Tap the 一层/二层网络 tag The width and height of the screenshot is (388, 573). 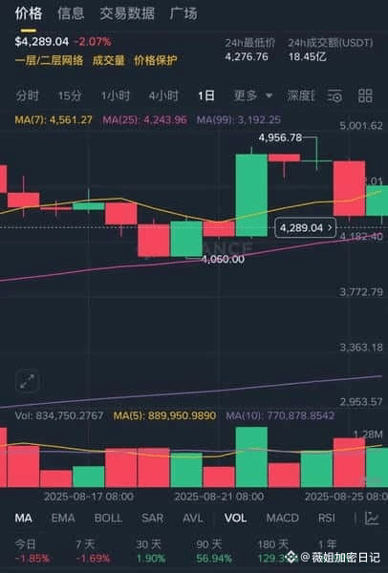point(49,60)
